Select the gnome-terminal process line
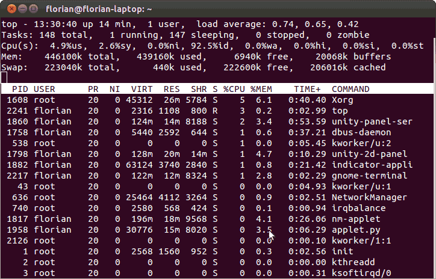 coord(217,176)
